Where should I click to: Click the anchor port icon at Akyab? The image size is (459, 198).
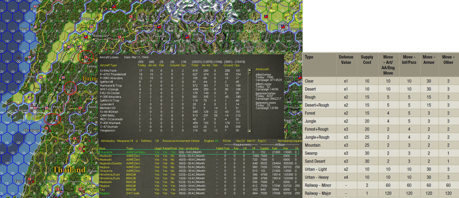31,25
